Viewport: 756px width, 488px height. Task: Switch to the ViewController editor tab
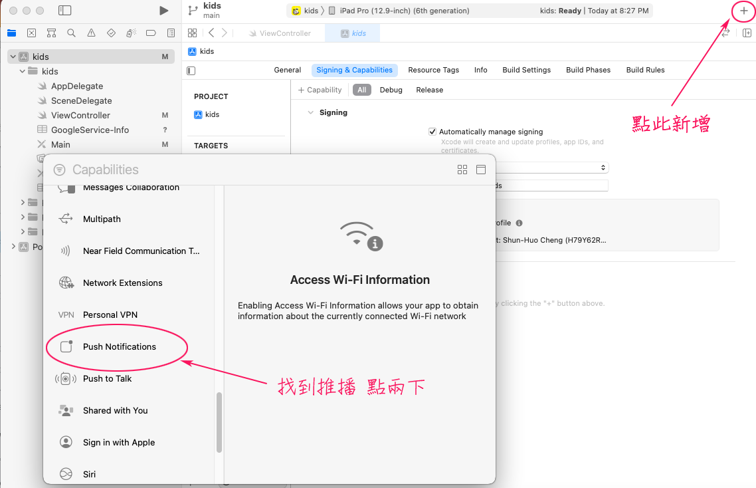click(280, 33)
